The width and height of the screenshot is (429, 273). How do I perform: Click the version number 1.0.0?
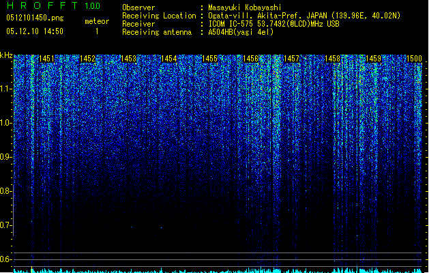tap(93, 5)
